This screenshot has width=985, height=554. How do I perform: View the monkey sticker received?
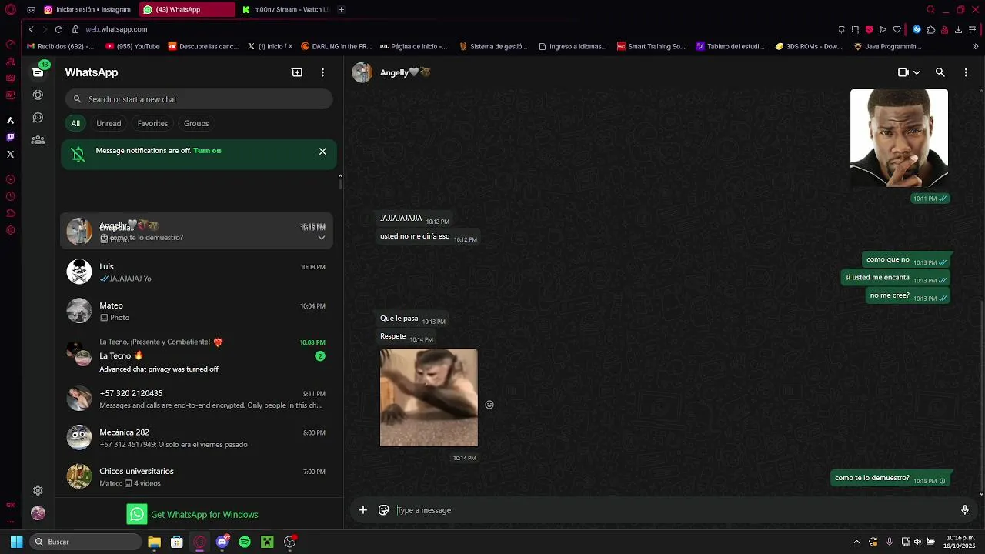tap(429, 398)
